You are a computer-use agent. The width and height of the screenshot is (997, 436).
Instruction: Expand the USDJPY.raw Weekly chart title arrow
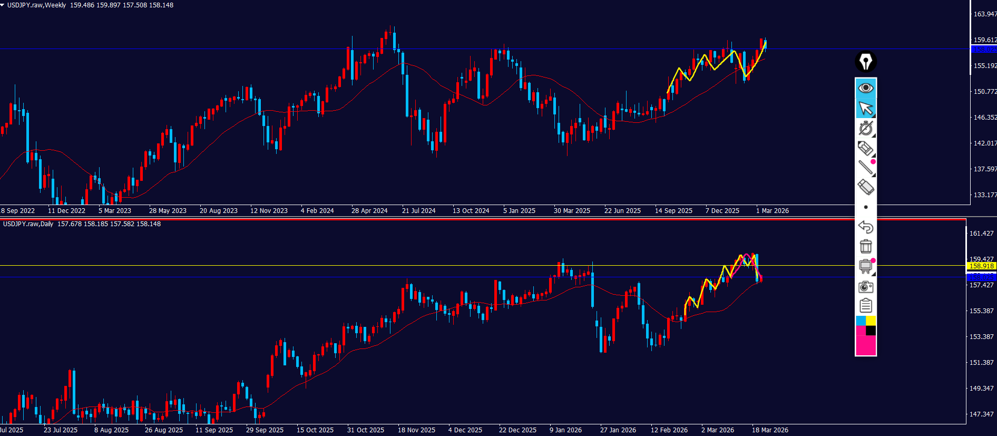(x=3, y=5)
